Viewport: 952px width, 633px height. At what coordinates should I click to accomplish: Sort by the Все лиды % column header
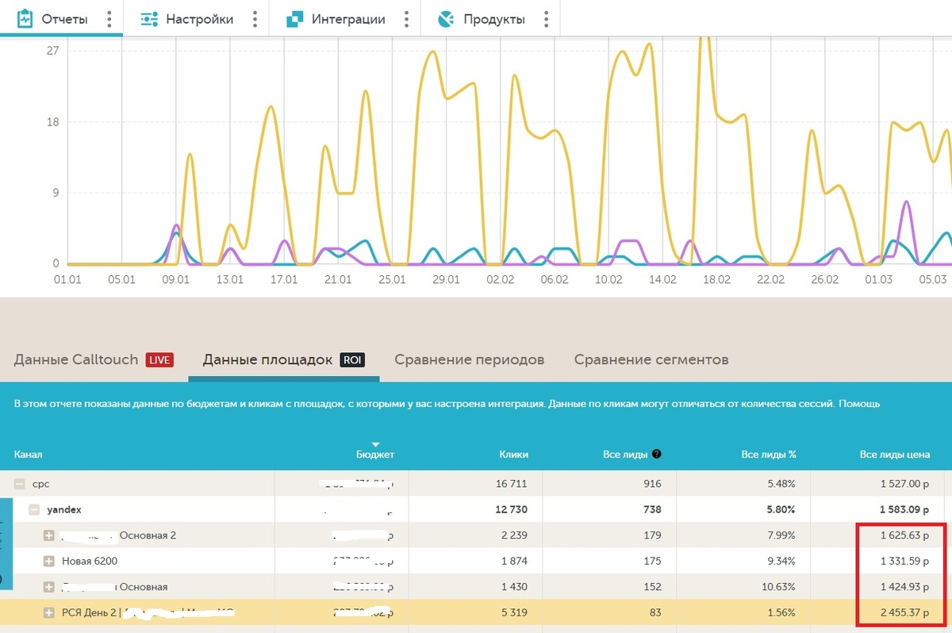click(768, 455)
